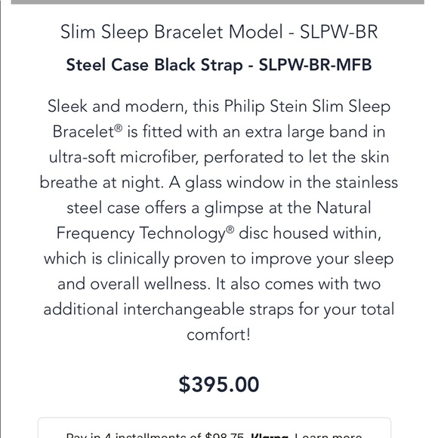The image size is (438, 438).
Task: Click "interchangeable straps" in the description
Action: click(x=208, y=310)
